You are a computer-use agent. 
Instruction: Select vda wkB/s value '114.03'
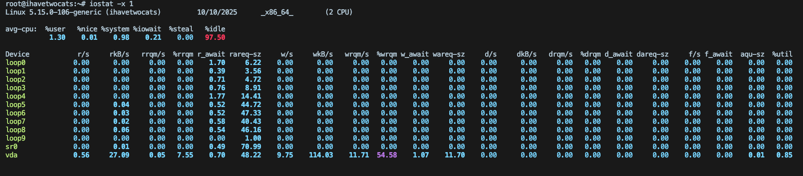[x=321, y=155]
